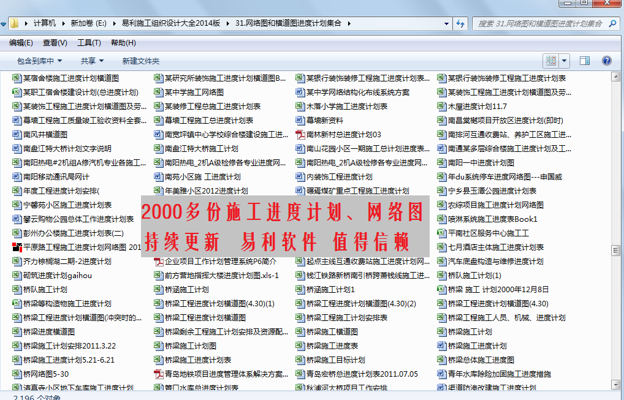Expand the address bar history dropdown

pyautogui.click(x=446, y=23)
